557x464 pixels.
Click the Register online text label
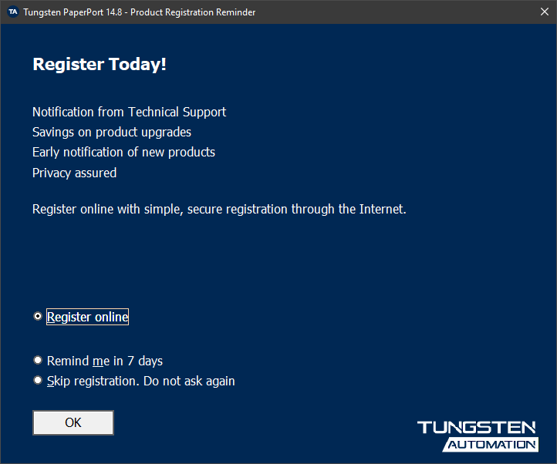coord(87,317)
